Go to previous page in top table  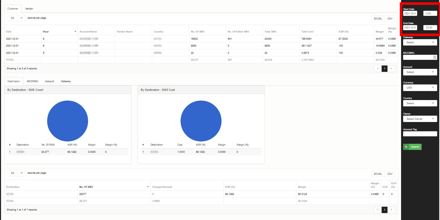pos(378,69)
